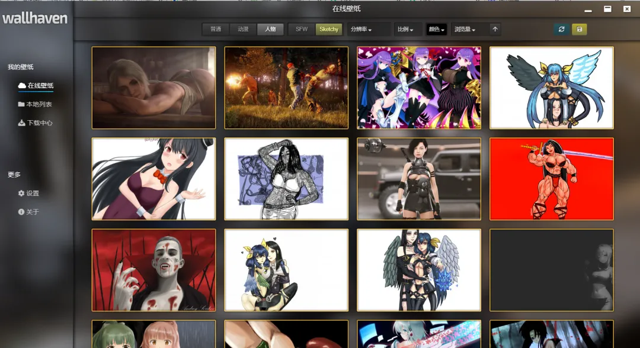Toggle the 人物 category filter

pyautogui.click(x=270, y=30)
